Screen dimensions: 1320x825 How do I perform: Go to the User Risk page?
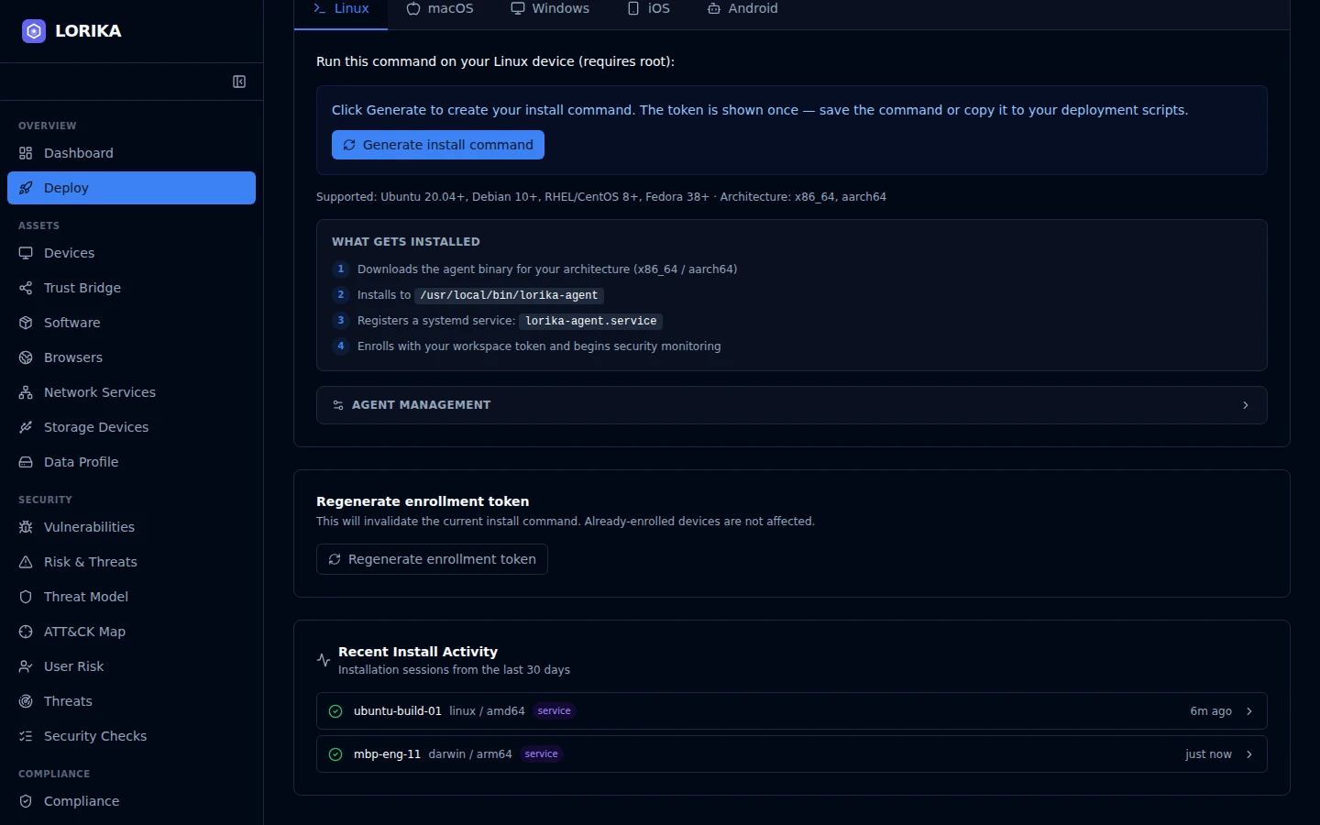(x=131, y=666)
